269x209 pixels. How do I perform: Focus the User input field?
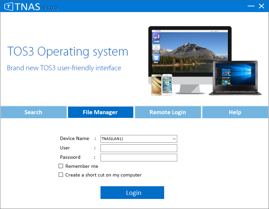pos(139,148)
